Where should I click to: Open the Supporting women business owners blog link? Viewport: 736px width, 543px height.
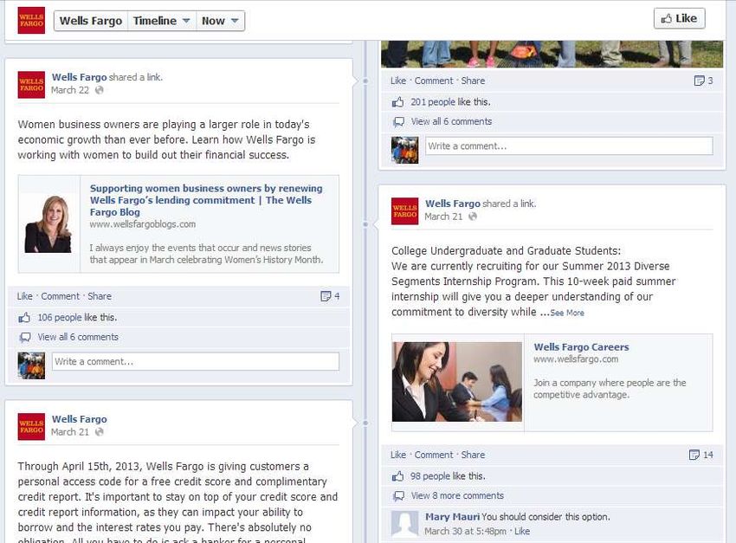point(206,200)
